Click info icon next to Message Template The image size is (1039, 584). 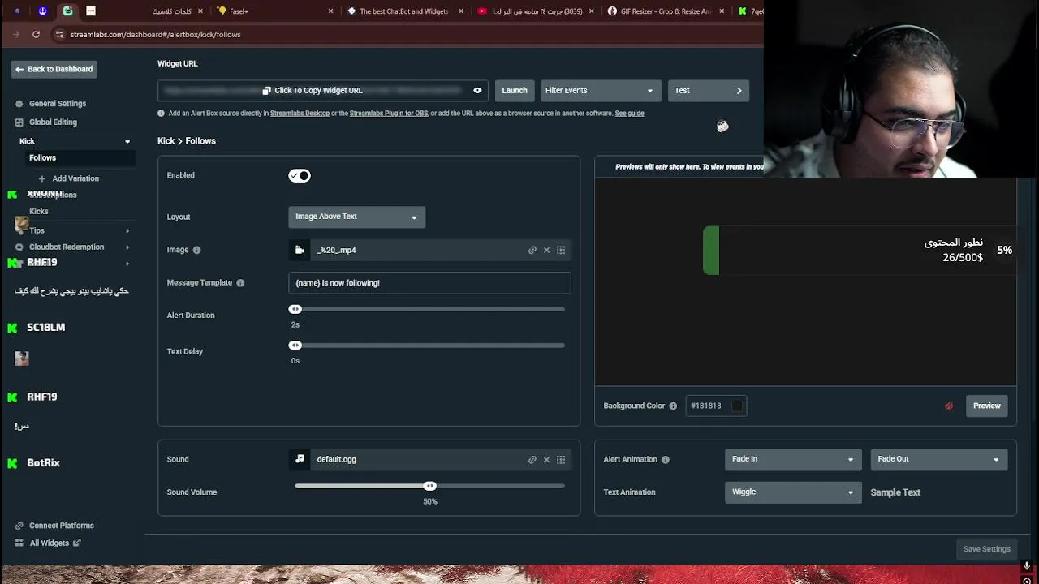tap(240, 283)
